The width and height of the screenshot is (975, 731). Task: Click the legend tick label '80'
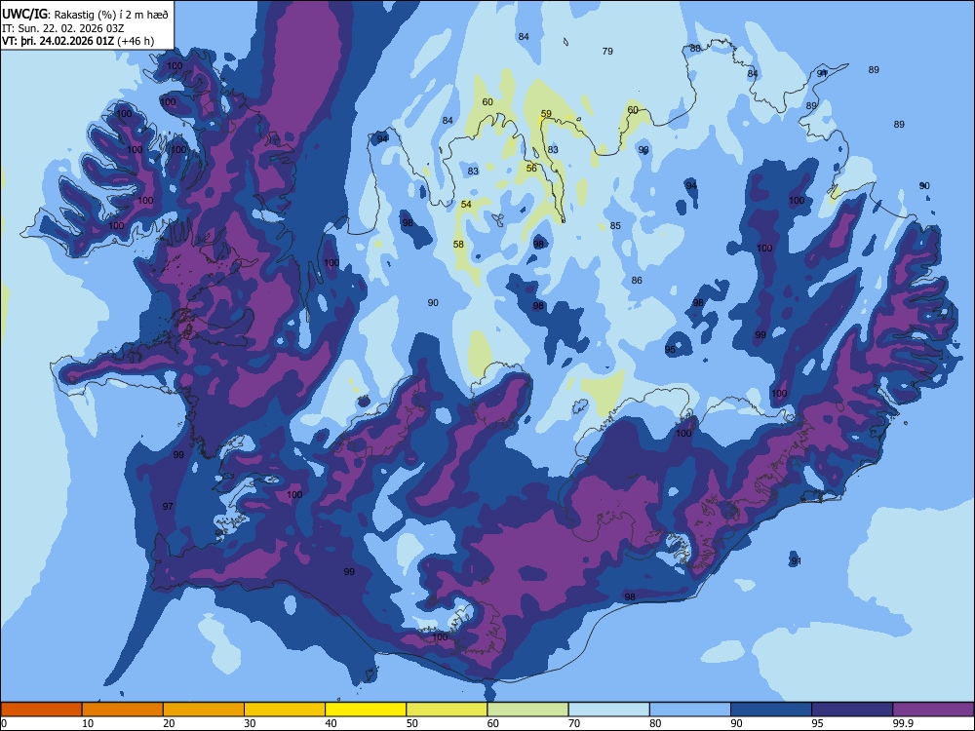[655, 723]
